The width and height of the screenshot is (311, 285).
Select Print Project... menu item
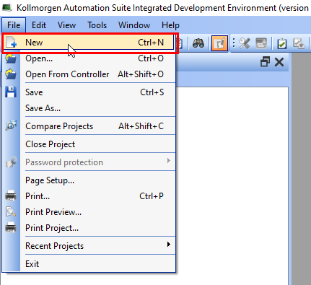89,228
